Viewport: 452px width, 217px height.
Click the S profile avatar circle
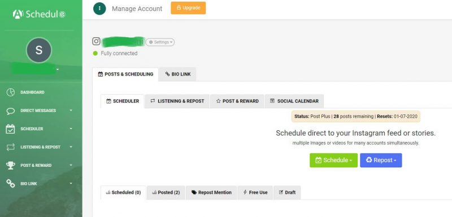click(39, 50)
